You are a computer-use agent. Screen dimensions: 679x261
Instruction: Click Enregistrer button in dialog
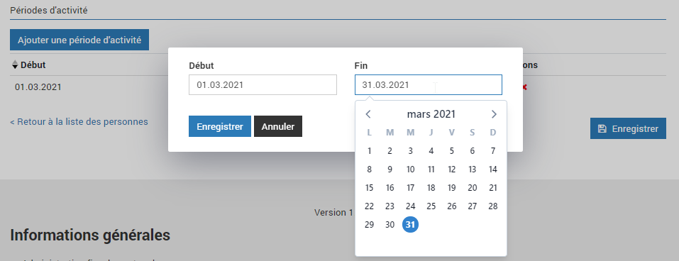[x=220, y=126]
